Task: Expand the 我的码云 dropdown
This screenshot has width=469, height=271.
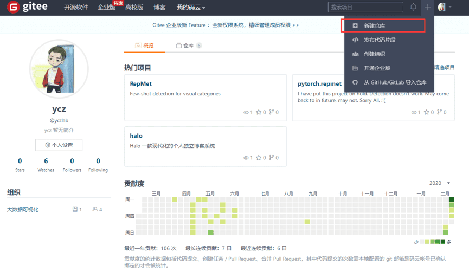Action: tap(191, 7)
